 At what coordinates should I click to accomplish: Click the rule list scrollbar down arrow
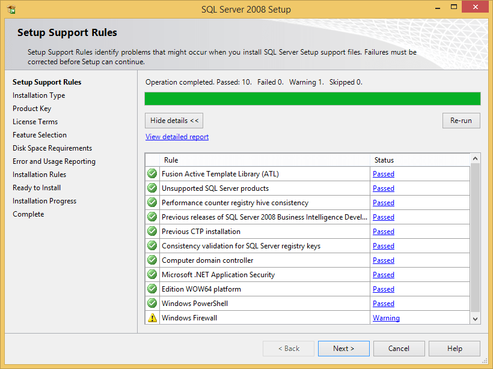coord(475,319)
